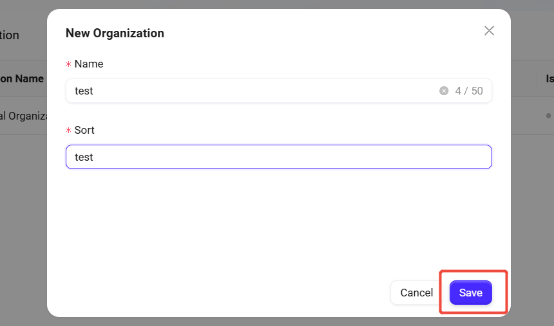The image size is (554, 326).
Task: Click the New Organization dialog title
Action: click(x=115, y=33)
